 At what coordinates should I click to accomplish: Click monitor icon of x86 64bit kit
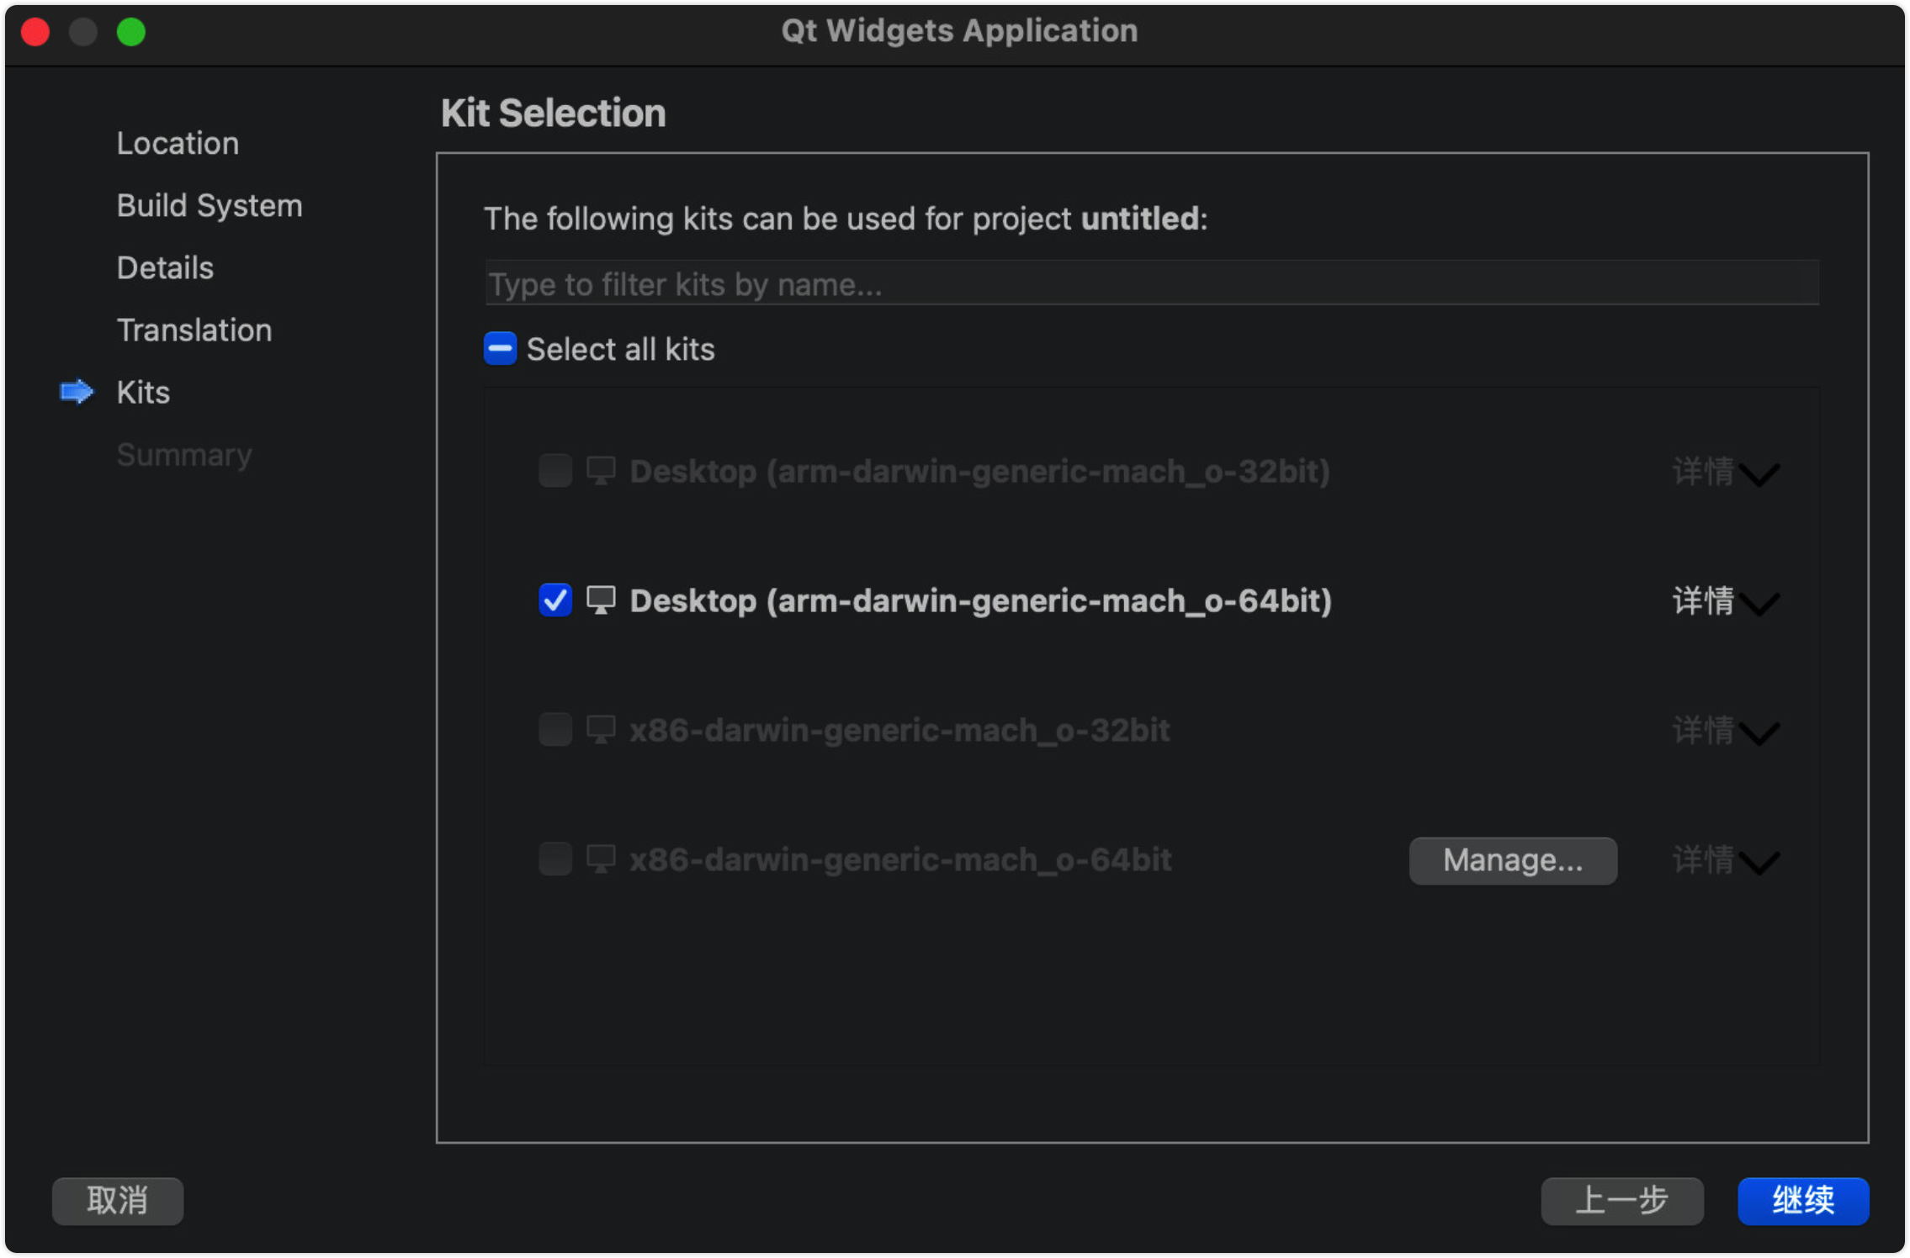pyautogui.click(x=601, y=859)
